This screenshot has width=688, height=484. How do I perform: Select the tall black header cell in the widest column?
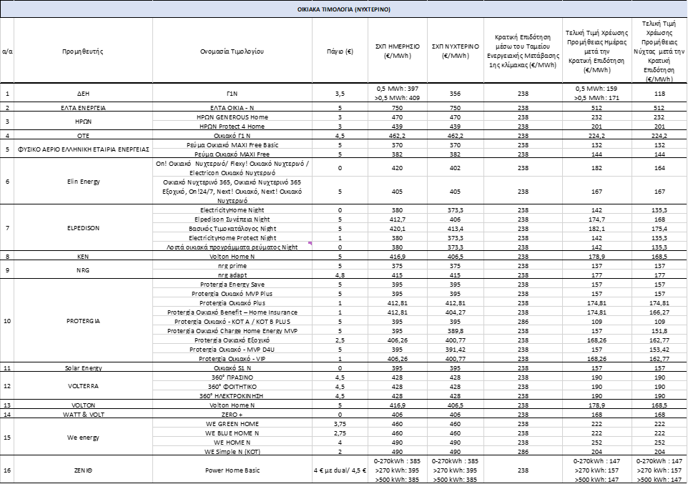tap(232, 50)
